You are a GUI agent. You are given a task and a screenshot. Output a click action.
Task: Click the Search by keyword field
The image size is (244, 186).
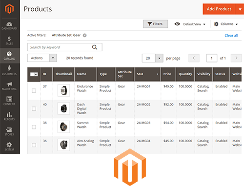(x=65, y=47)
